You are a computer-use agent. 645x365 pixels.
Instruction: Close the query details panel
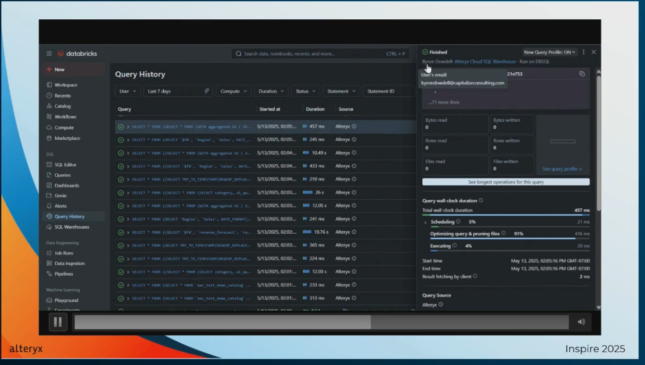click(x=594, y=52)
